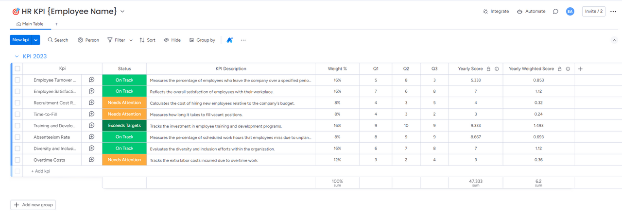The image size is (622, 217).
Task: Open conversation for Training and Development row
Action: [91, 126]
